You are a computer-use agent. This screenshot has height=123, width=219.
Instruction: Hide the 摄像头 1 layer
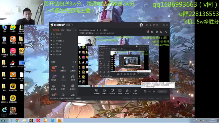tap(51, 41)
